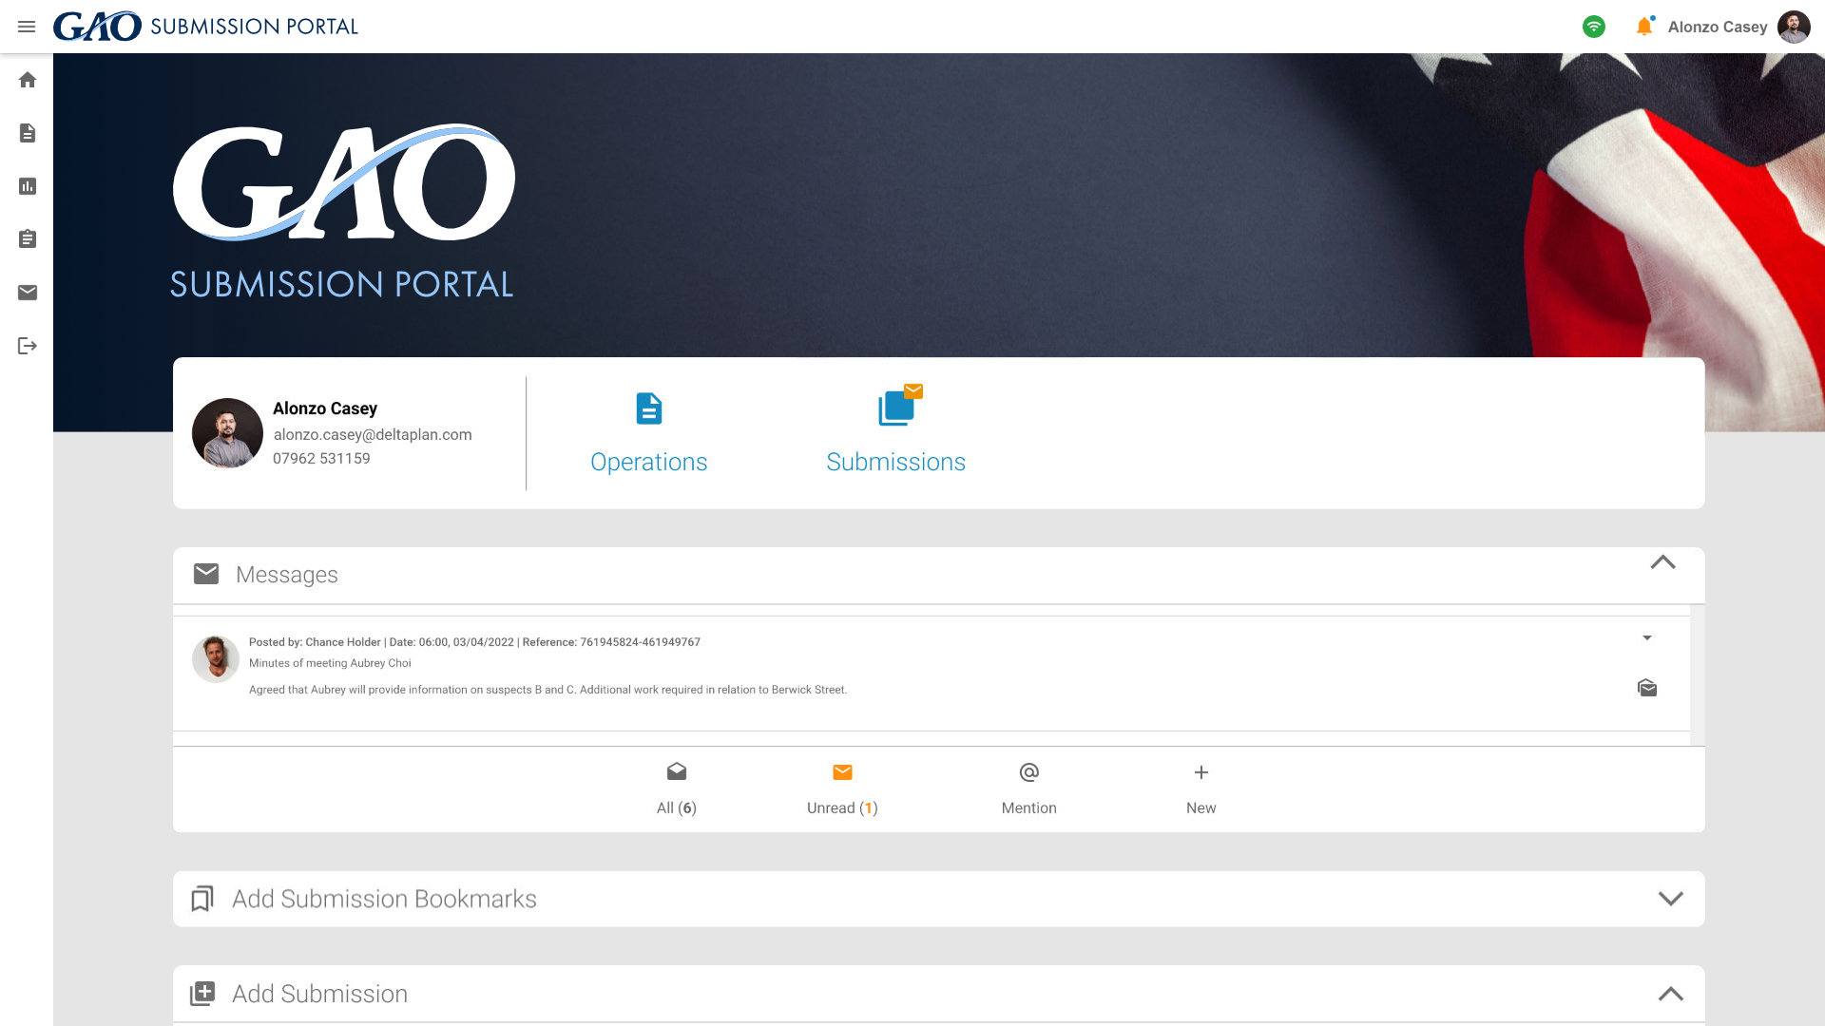Expand Chance Holder's message details arrow

coord(1648,638)
